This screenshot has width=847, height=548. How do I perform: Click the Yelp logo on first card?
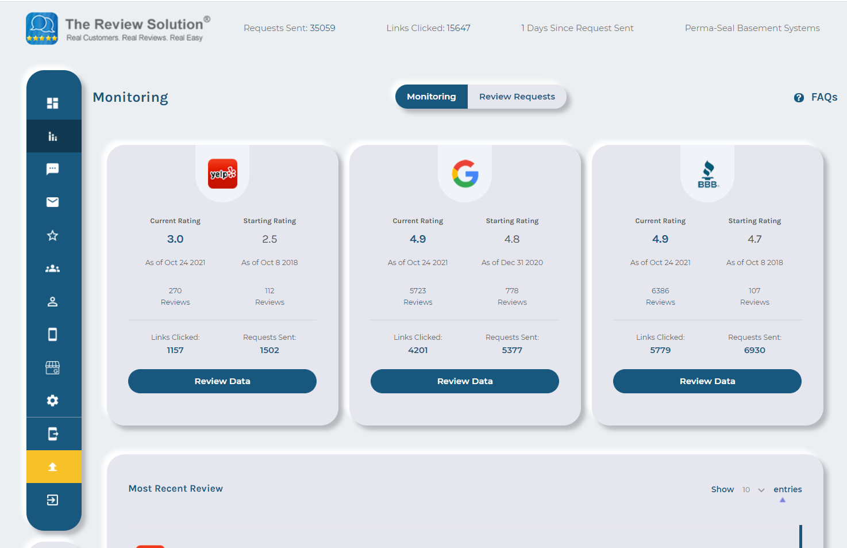click(222, 174)
